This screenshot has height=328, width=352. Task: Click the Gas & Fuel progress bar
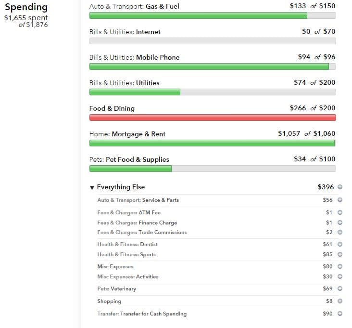point(213,15)
